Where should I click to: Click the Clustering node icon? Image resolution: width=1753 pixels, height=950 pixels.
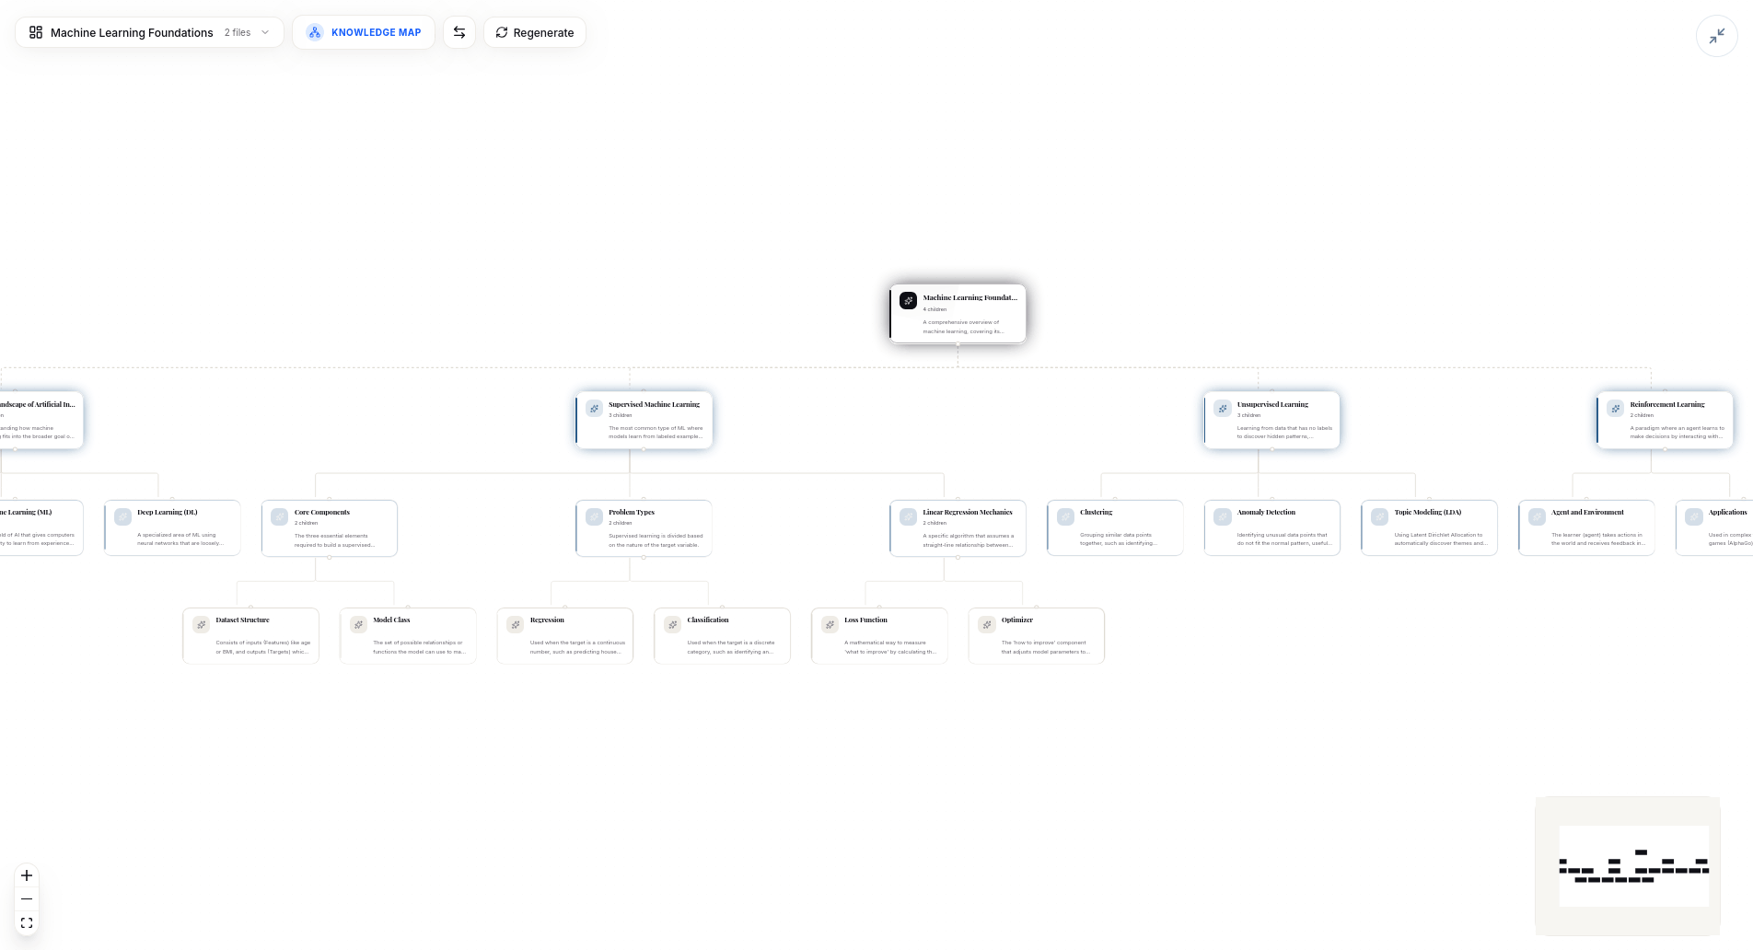1065,516
